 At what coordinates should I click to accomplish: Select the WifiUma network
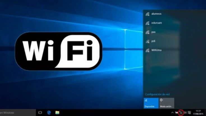pos(174,50)
